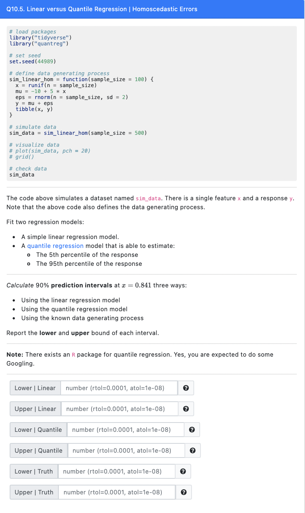
Task: Click the help icon in the first answer row
Action: point(186,388)
